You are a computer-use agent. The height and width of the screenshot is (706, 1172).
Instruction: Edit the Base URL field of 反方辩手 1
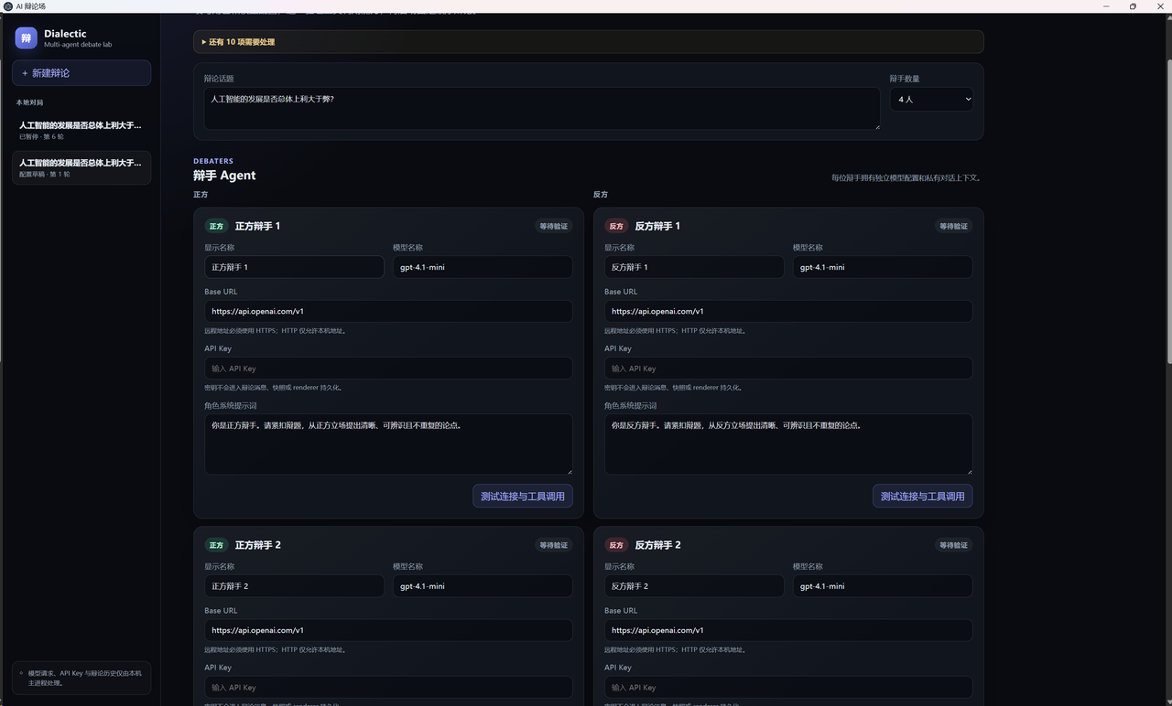click(788, 311)
